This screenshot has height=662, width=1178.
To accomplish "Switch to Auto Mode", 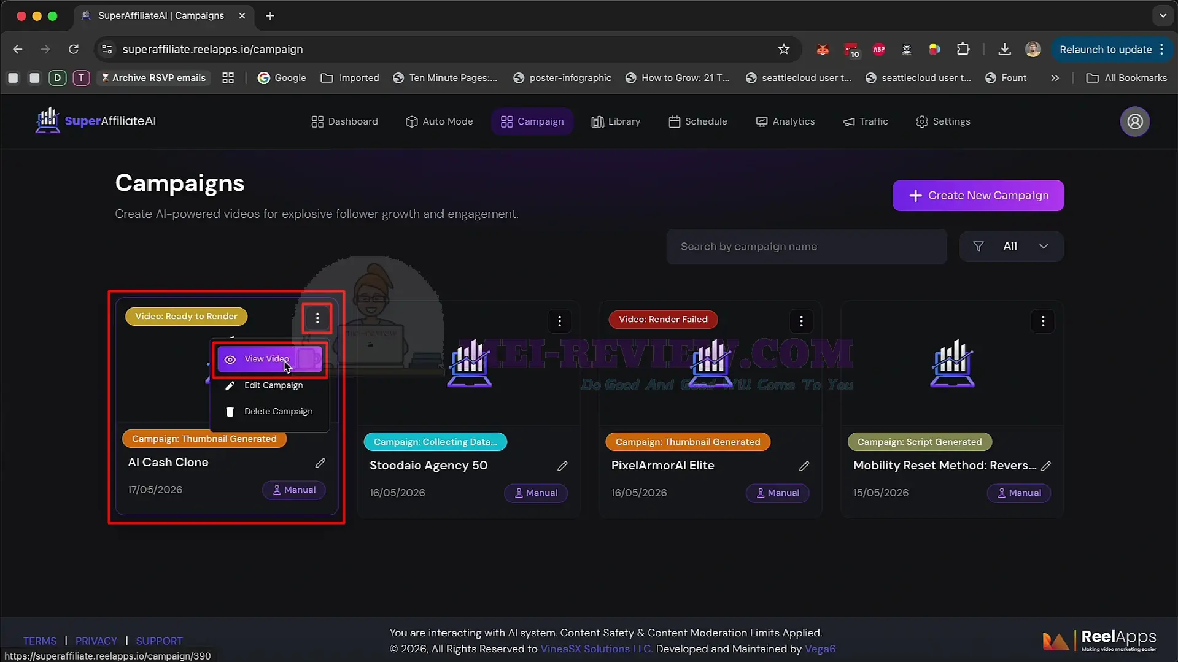I will (x=439, y=121).
